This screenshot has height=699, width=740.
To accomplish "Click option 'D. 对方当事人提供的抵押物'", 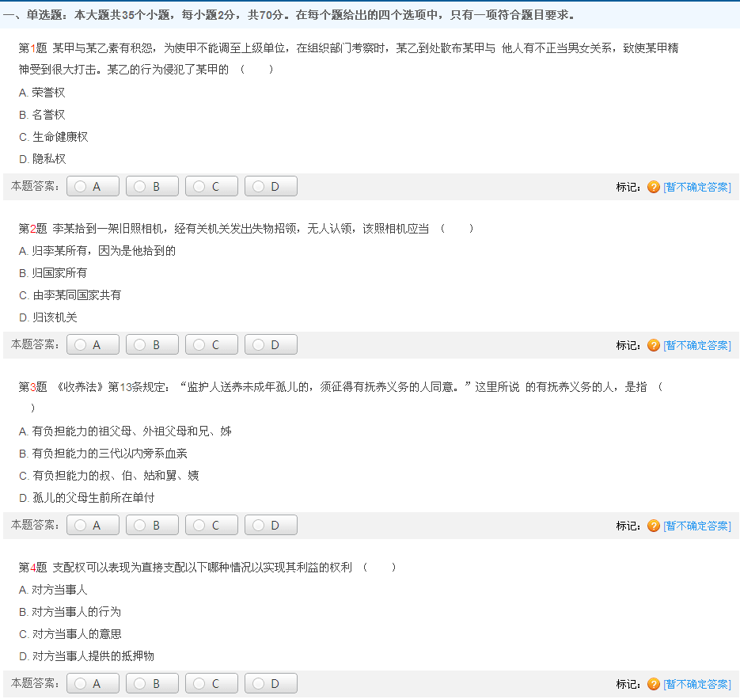I will point(86,656).
